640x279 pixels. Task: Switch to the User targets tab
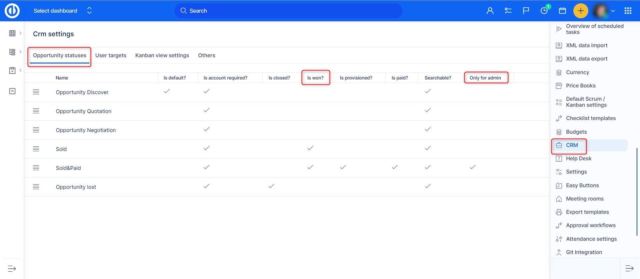[111, 56]
